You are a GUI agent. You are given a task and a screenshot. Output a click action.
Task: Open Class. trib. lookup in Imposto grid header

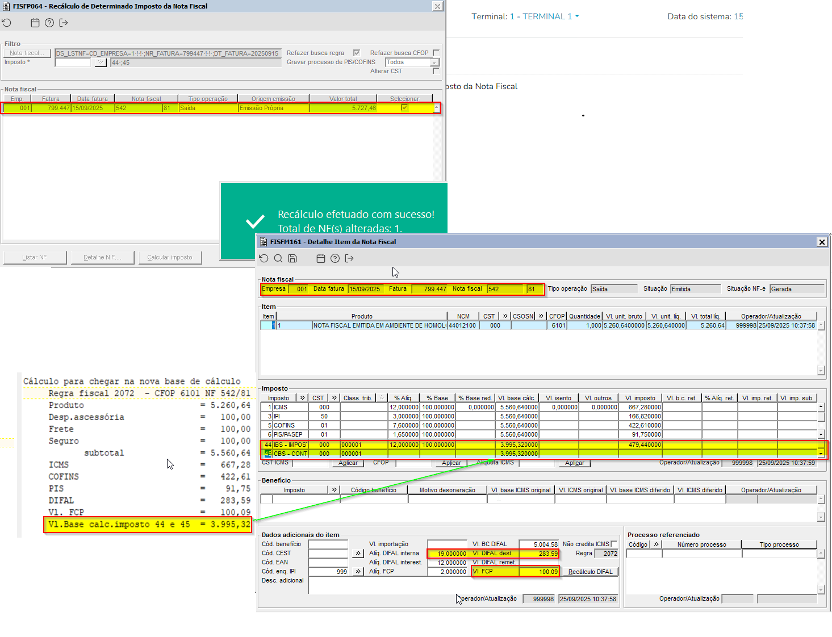382,398
